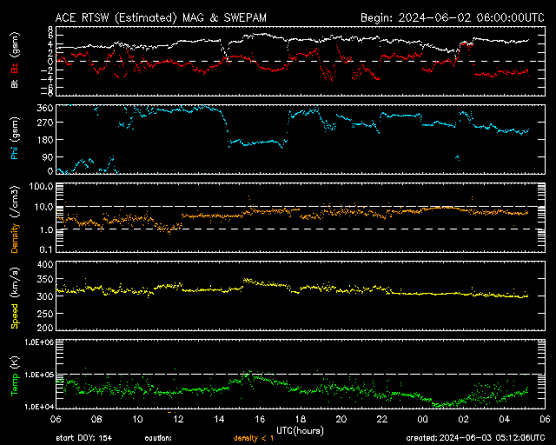556x445 pixels.
Task: Click the 'Begin: 2024-06-02 06:00:00UTC' text
Action: (x=453, y=17)
